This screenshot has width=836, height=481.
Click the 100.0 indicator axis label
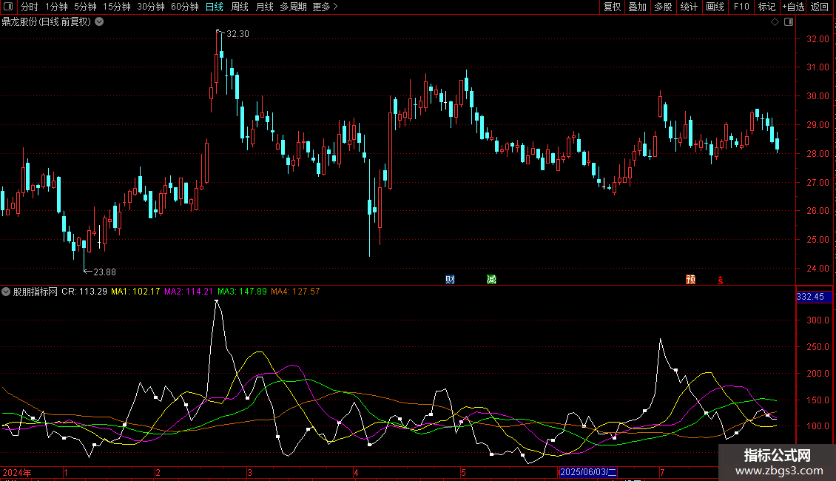pyautogui.click(x=818, y=426)
